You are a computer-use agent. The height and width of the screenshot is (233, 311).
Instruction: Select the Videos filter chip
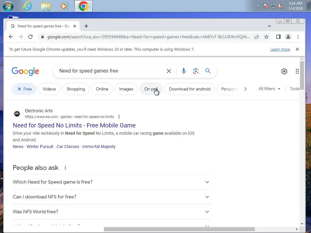click(49, 89)
